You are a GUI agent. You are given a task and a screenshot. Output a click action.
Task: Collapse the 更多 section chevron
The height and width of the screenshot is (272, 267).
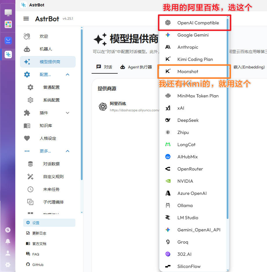pos(68,151)
